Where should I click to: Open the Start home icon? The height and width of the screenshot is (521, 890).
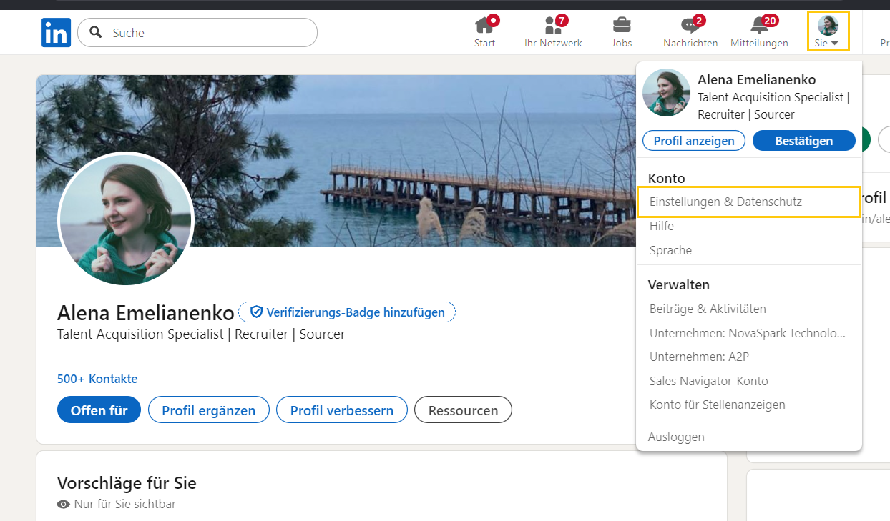(x=484, y=26)
